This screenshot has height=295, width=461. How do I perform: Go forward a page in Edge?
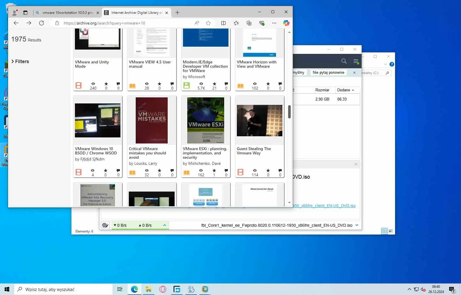29,23
